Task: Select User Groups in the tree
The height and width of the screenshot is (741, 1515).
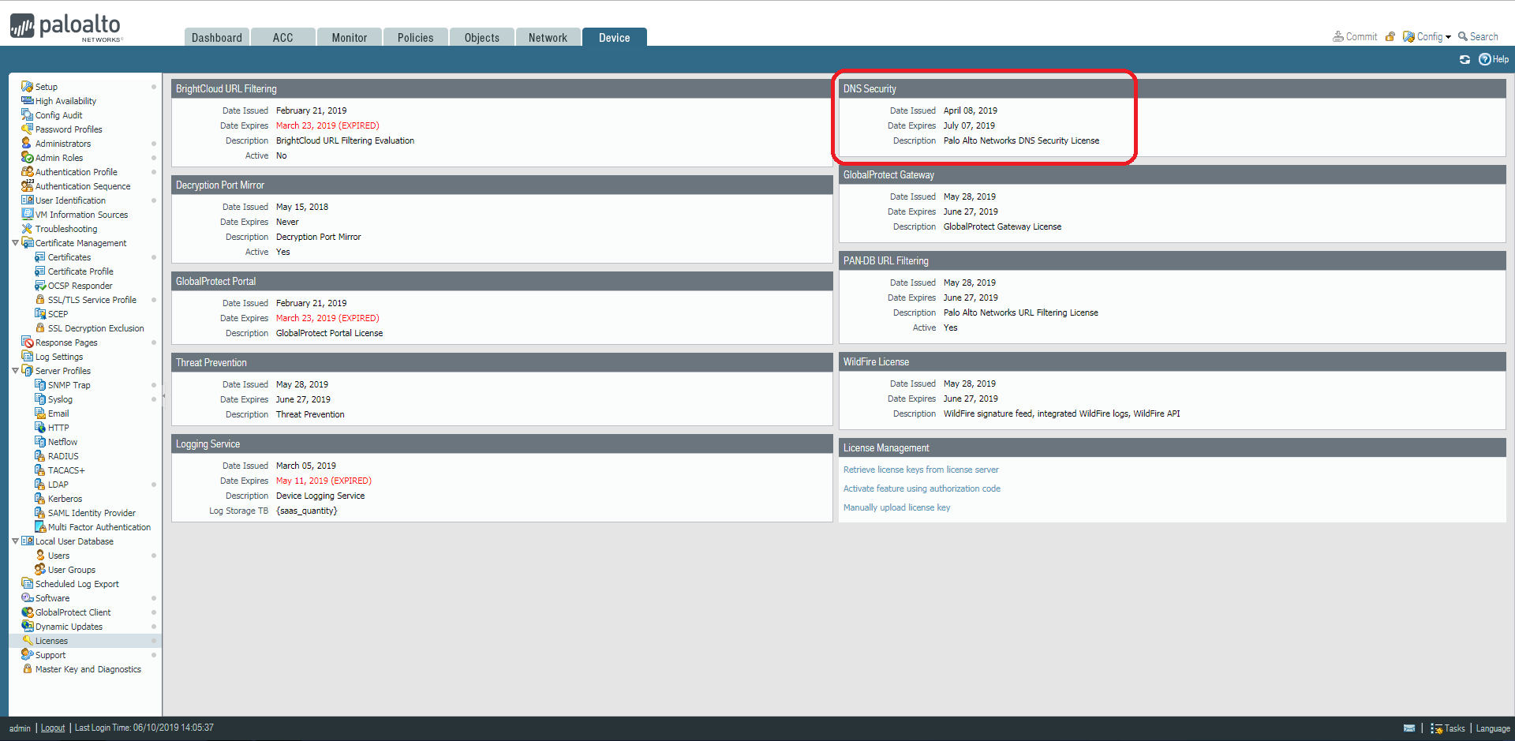Action: (x=72, y=570)
